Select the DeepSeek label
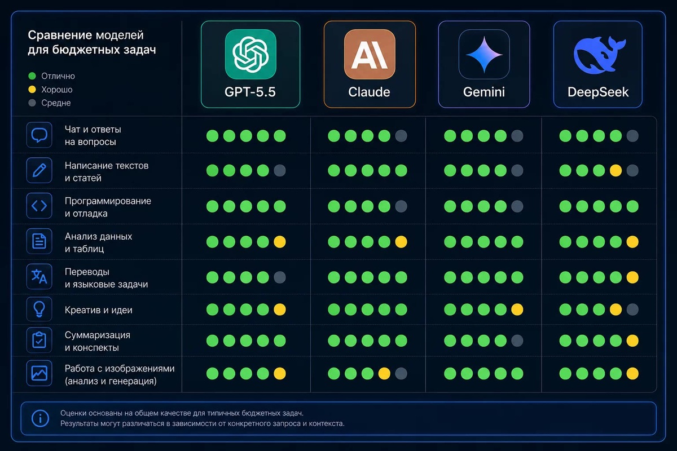The width and height of the screenshot is (677, 451). (x=597, y=92)
